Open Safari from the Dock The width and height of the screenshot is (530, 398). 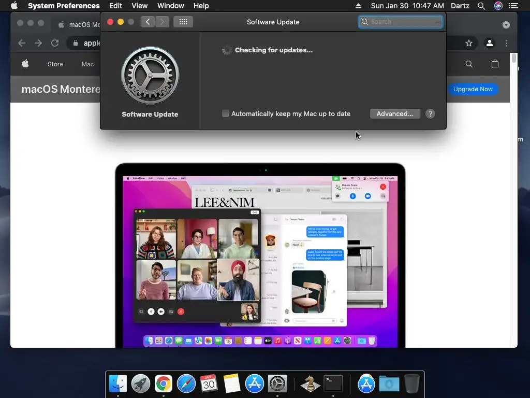click(186, 384)
